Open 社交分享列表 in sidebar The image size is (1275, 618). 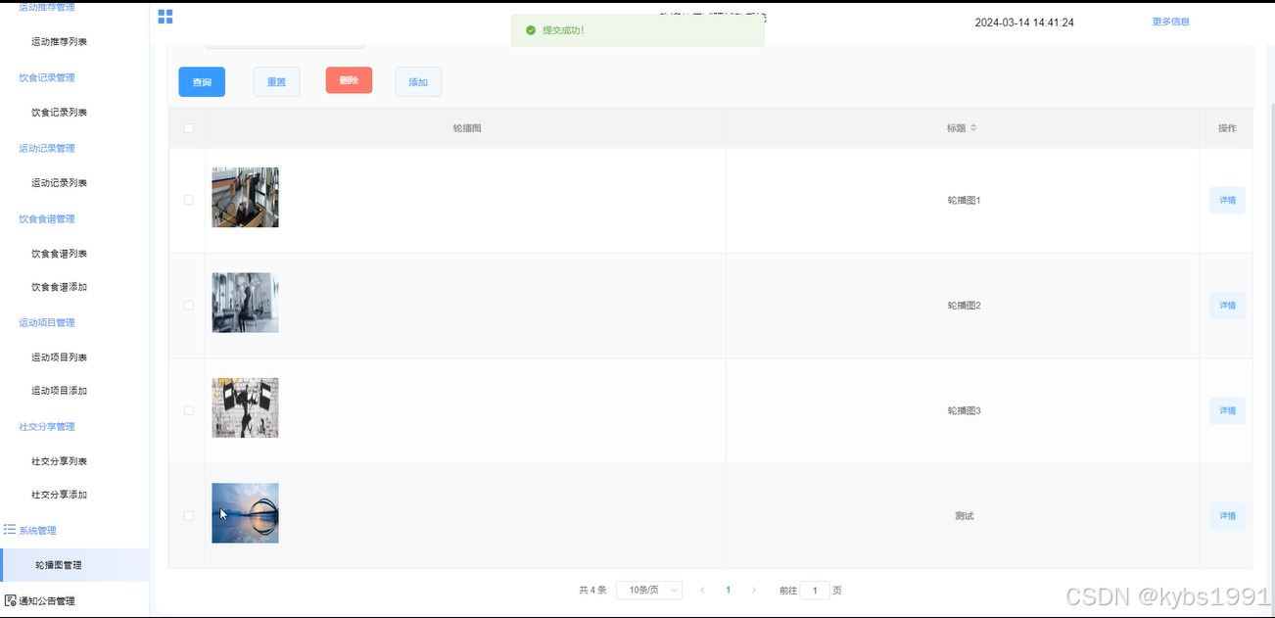59,461
